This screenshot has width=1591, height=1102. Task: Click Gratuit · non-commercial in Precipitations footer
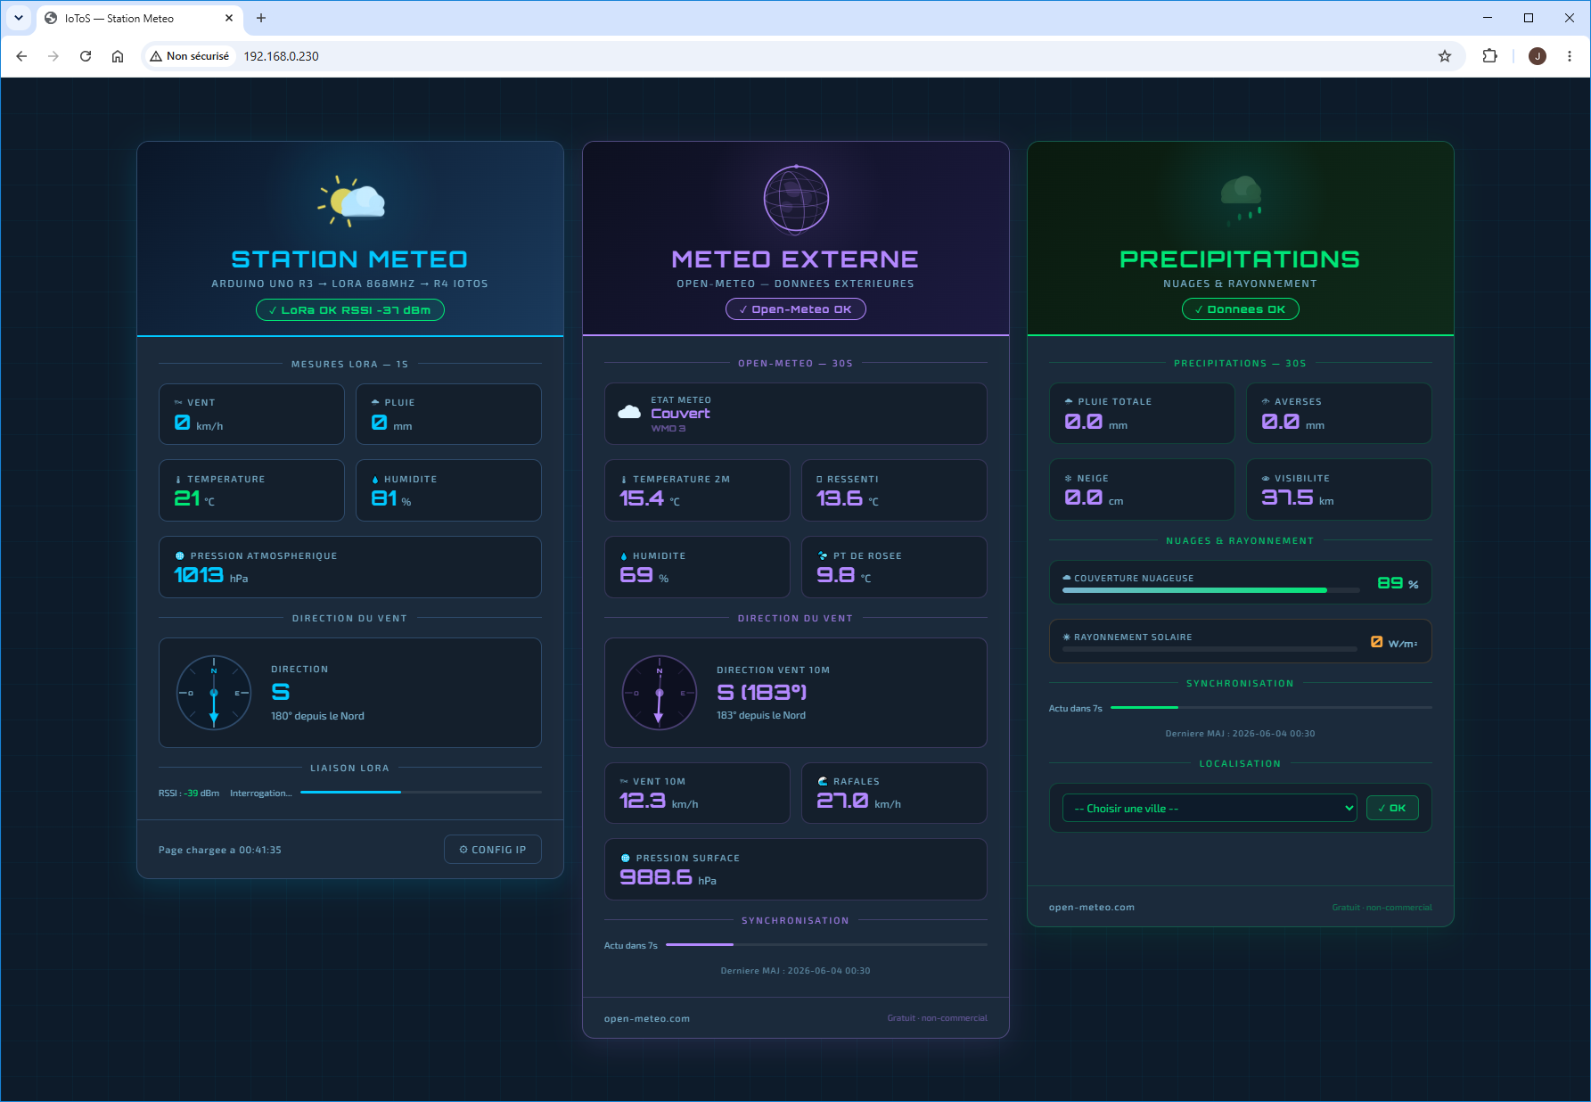point(1382,908)
